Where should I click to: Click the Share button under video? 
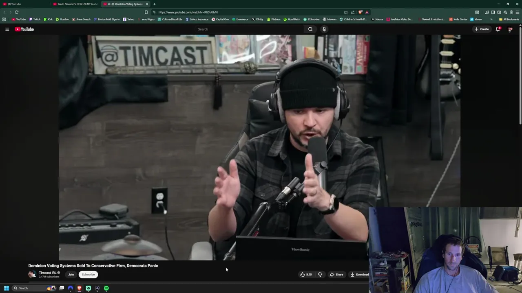(336, 274)
